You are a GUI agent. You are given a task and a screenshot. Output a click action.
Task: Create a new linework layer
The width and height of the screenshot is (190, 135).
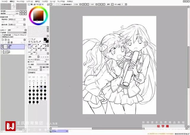pos(6,40)
